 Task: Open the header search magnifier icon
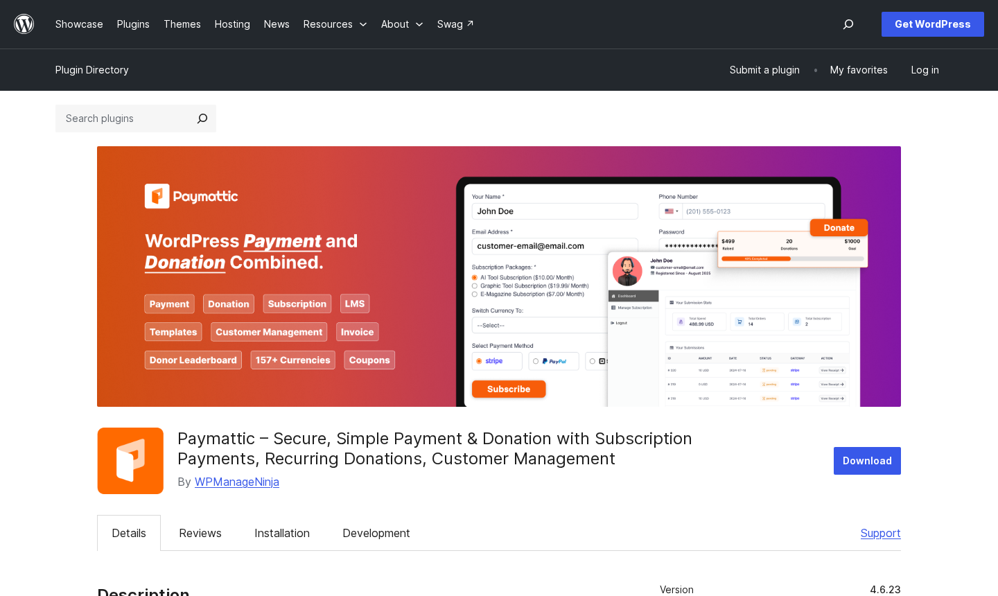pyautogui.click(x=848, y=24)
